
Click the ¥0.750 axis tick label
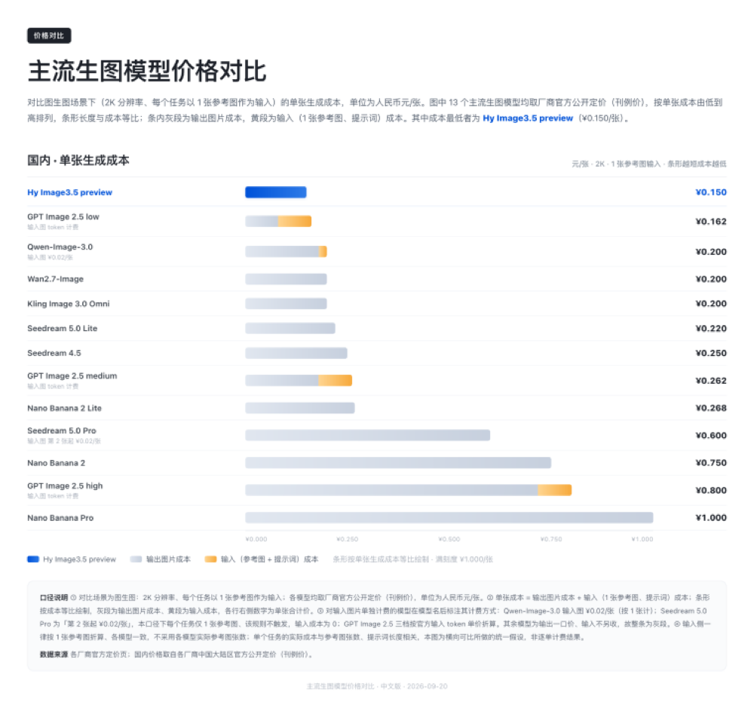[x=551, y=540]
